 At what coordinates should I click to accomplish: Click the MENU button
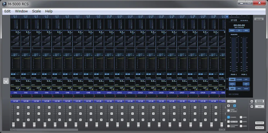coord(259,101)
